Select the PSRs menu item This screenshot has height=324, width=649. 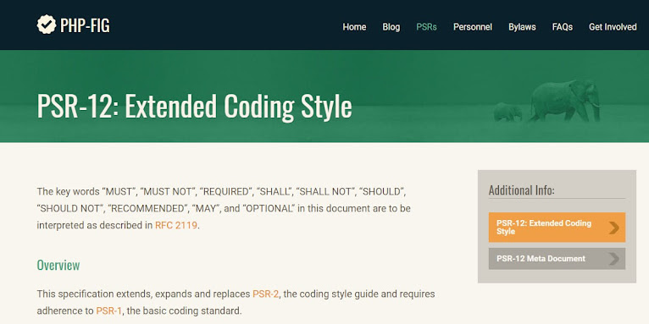426,27
